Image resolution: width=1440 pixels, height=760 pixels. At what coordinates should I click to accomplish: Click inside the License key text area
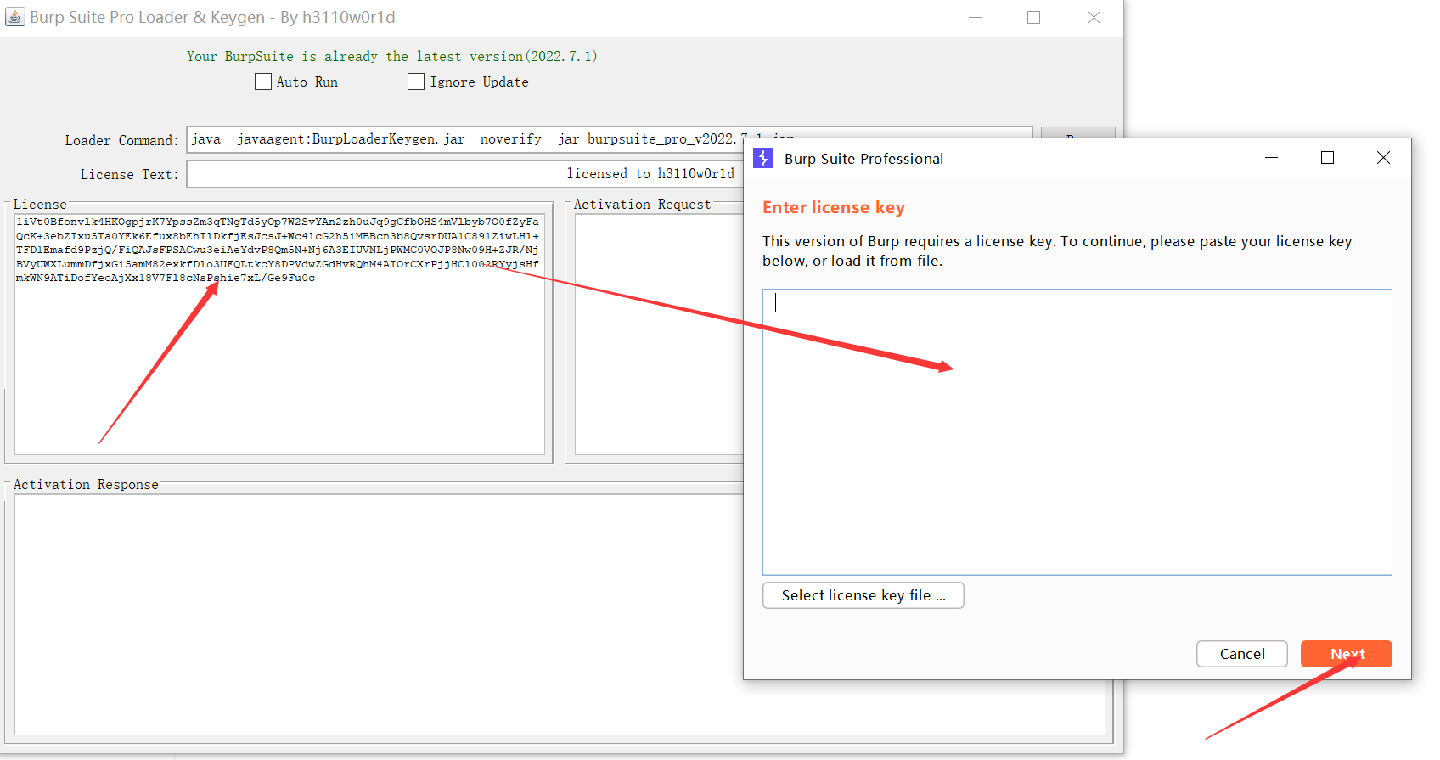[x=279, y=334]
